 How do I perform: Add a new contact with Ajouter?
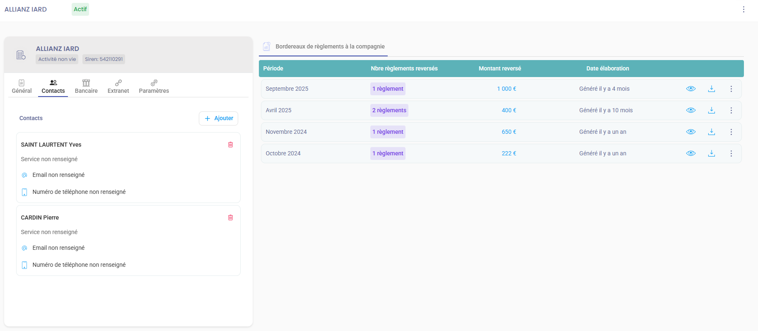click(x=218, y=118)
